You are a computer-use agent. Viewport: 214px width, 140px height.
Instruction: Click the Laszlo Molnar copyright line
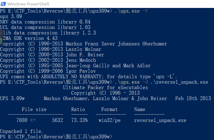(51, 49)
